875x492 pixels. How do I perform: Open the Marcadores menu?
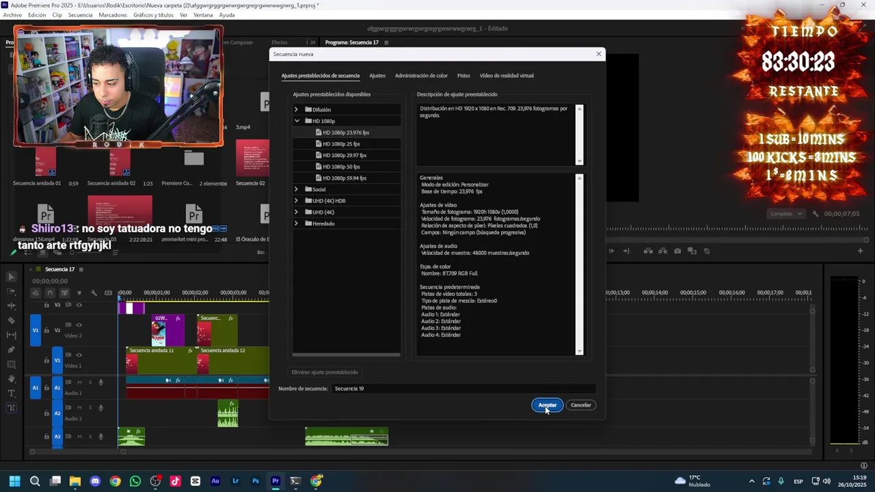(x=113, y=15)
